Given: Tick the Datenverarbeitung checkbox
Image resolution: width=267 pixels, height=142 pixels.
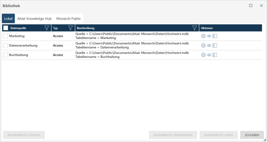Looking at the screenshot, I should 5,45.
